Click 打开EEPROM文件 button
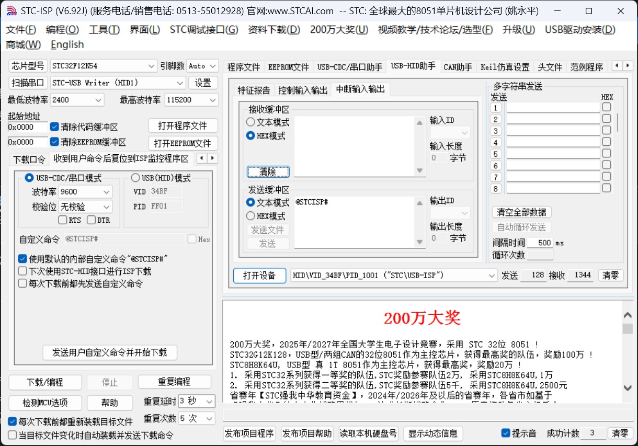 point(183,143)
